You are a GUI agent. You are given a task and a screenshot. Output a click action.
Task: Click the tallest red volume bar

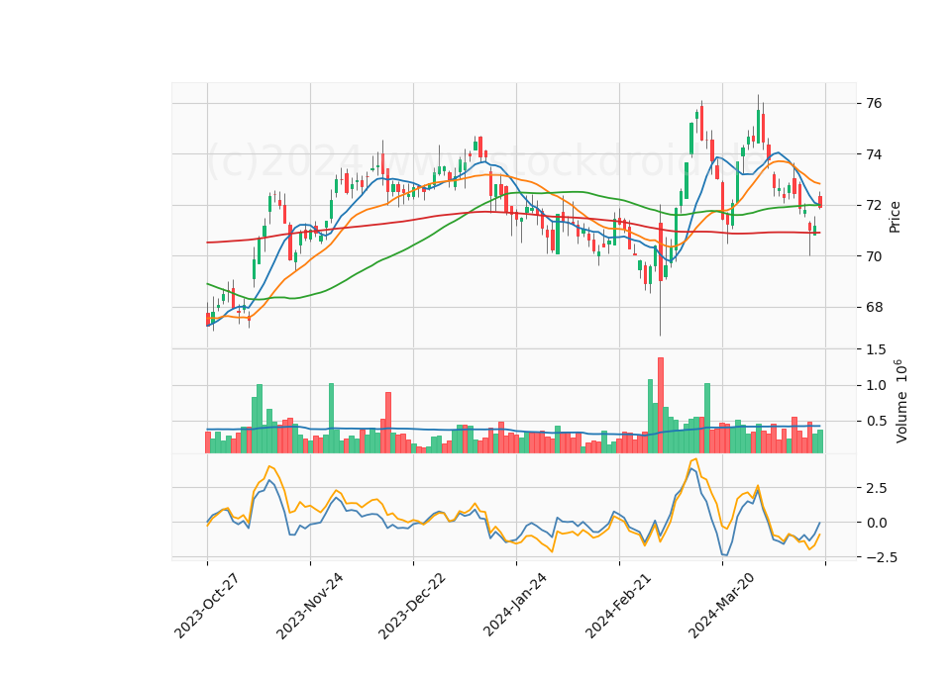point(661,406)
